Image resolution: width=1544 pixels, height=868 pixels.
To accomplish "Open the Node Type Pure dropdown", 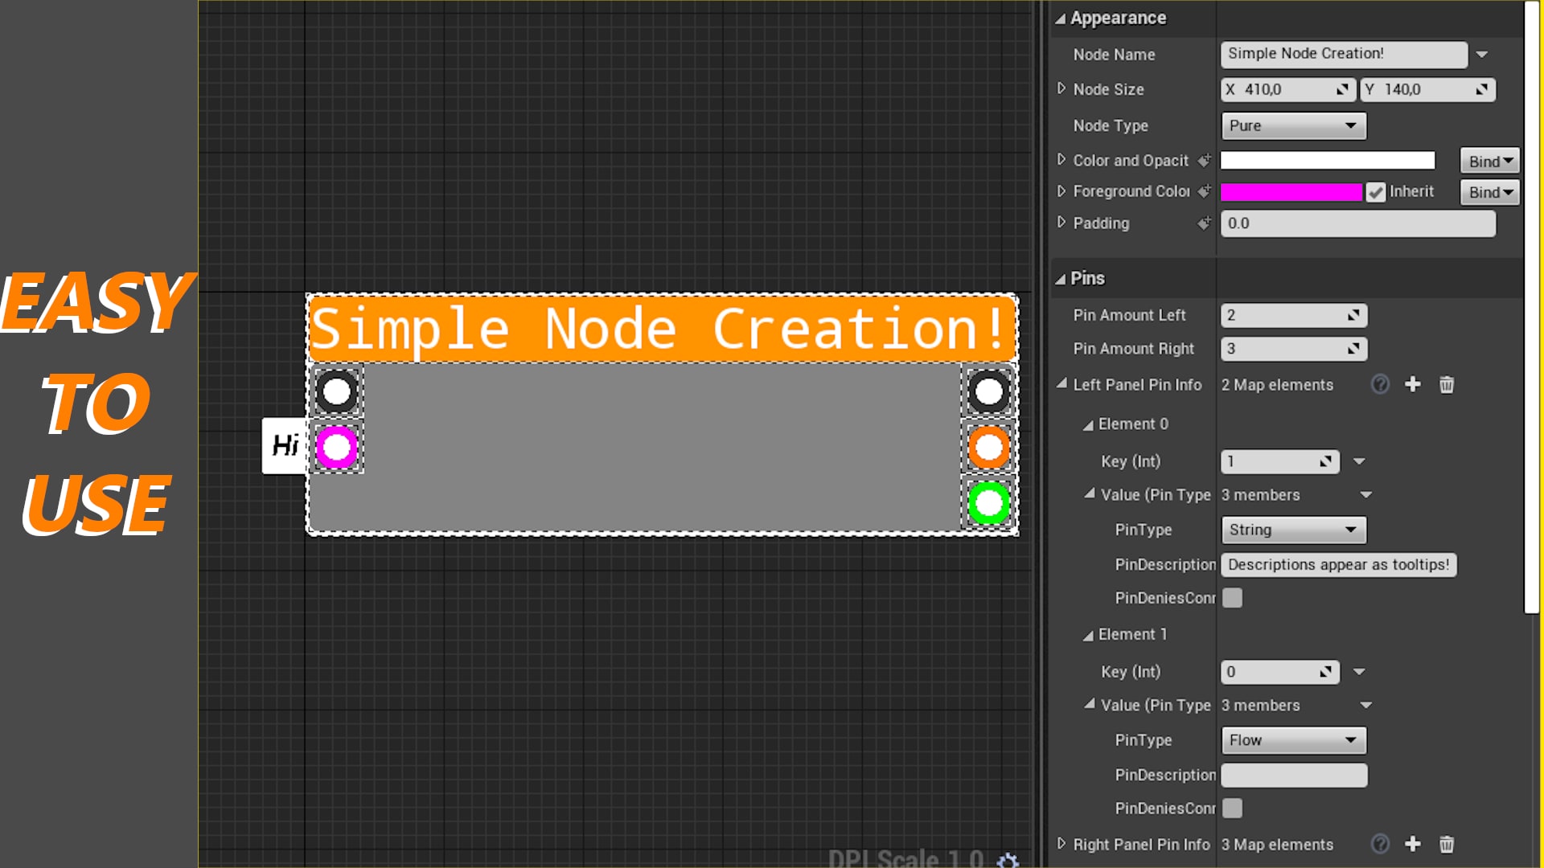I will pos(1292,125).
